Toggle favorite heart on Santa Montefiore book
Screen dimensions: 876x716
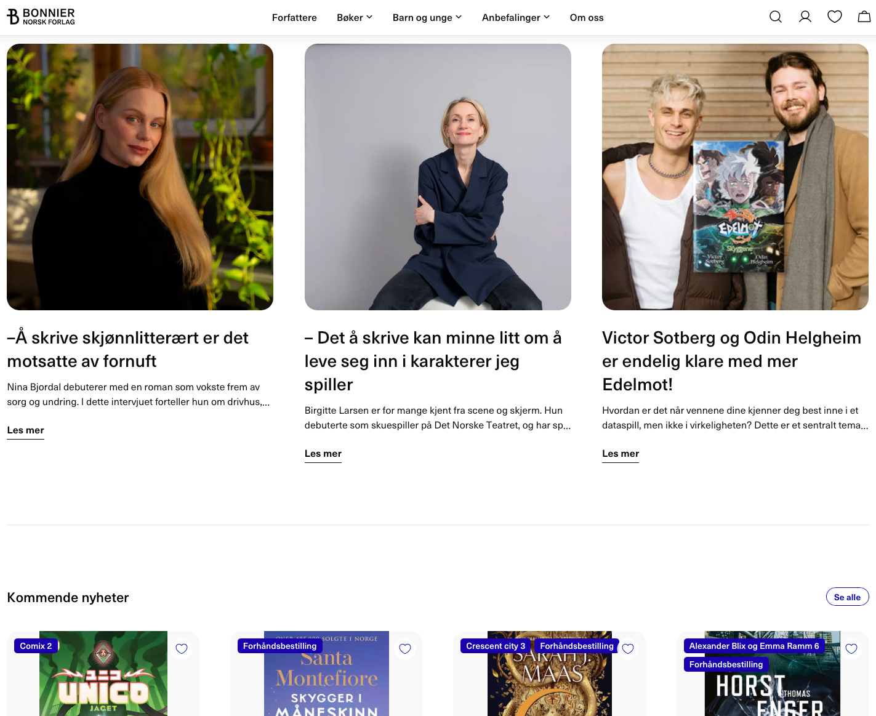(x=405, y=648)
